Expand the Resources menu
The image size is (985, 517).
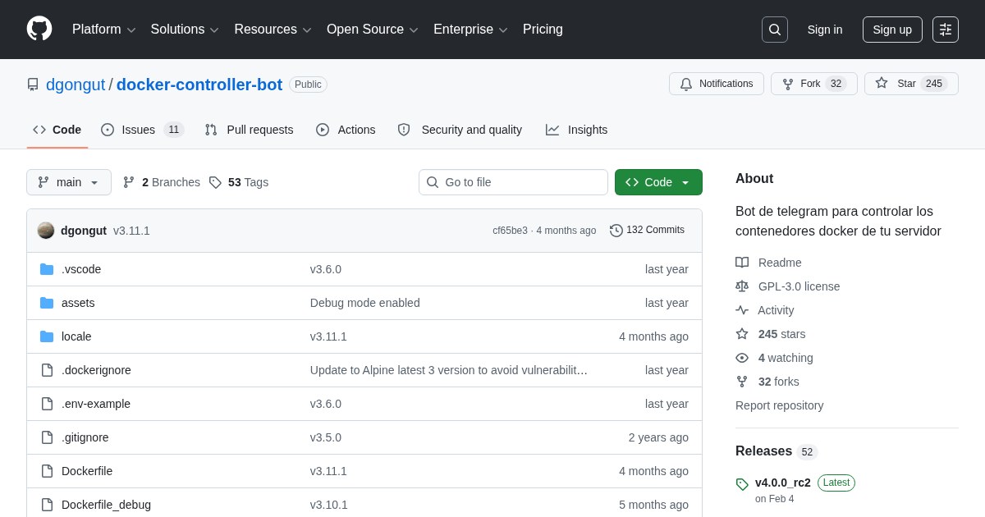(x=273, y=30)
